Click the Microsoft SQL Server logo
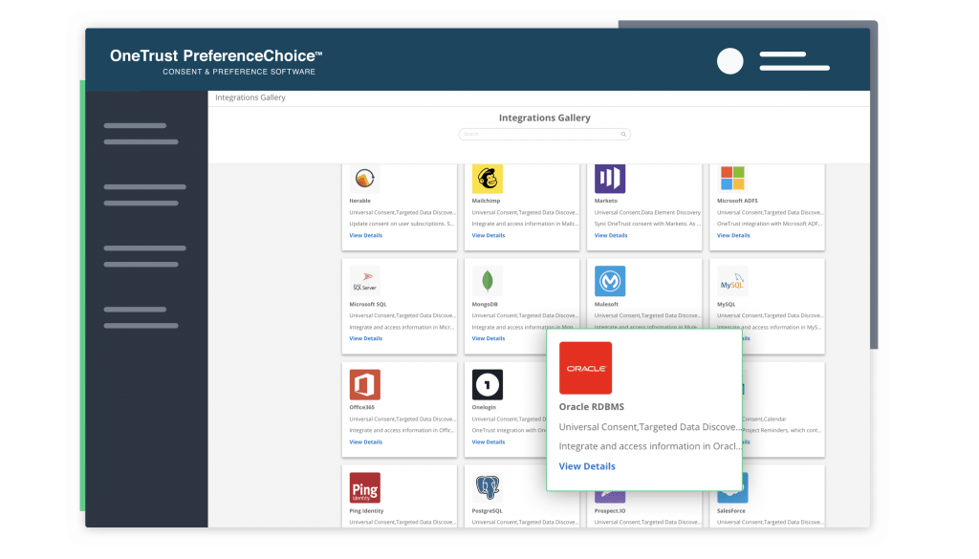The height and width of the screenshot is (559, 979). point(364,281)
